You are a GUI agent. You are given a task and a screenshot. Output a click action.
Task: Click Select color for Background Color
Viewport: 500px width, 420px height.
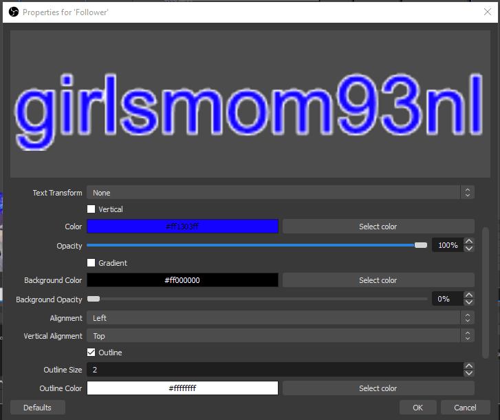coord(378,280)
